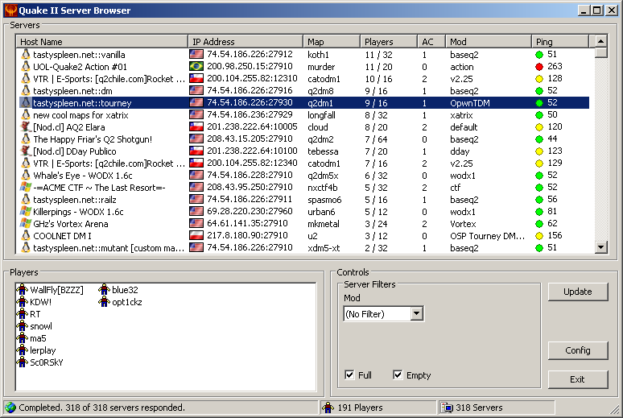Click the player figure beside Sc0RSkY
The width and height of the screenshot is (623, 418).
pyautogui.click(x=23, y=362)
